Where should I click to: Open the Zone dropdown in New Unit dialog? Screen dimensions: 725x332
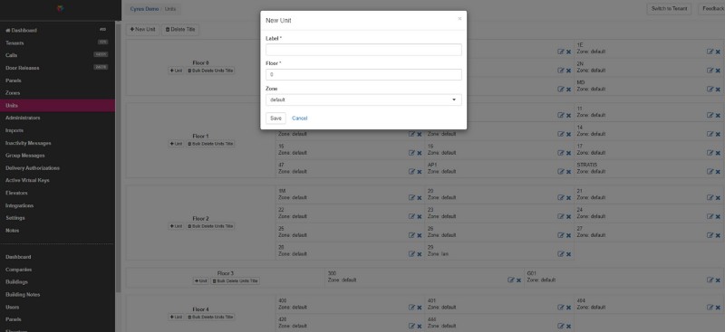click(363, 100)
